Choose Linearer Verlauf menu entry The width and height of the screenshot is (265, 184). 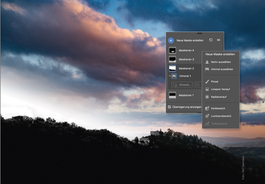coord(221,89)
